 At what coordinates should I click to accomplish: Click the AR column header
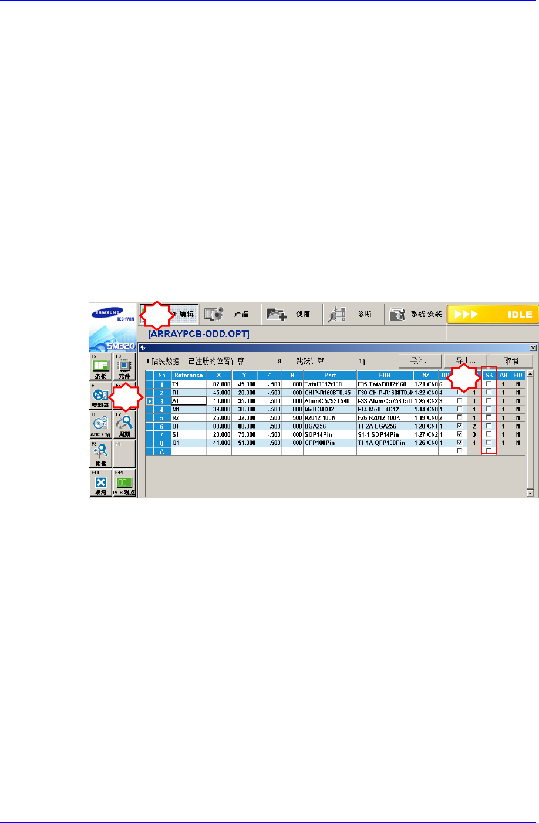503,376
